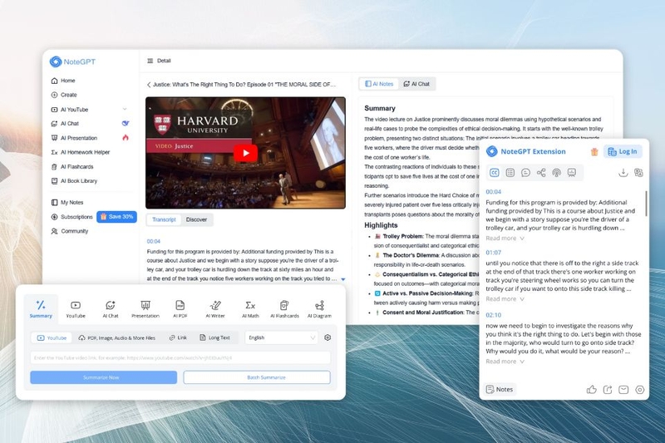Switch to the Discover tab
Viewport: 665px width, 443px height.
[x=196, y=219]
